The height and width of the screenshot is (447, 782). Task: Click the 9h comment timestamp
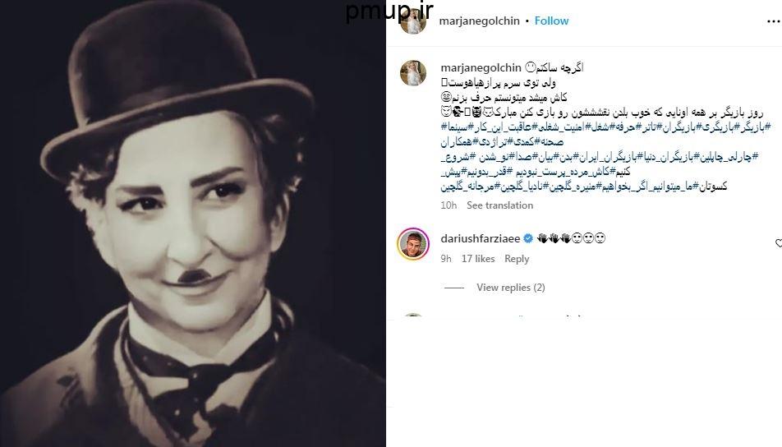[x=446, y=258]
